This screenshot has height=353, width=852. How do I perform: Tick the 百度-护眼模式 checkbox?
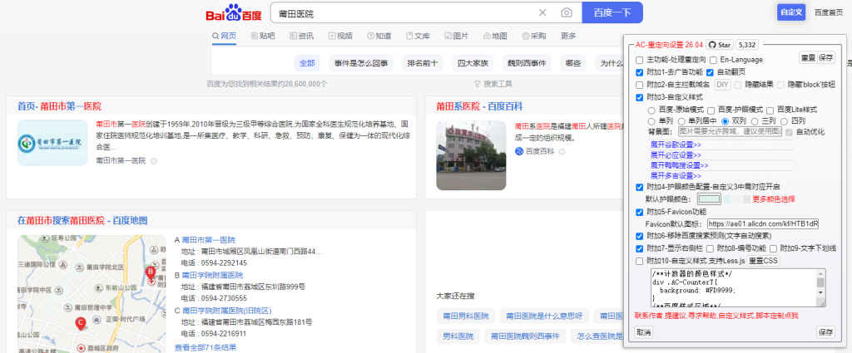(x=711, y=110)
